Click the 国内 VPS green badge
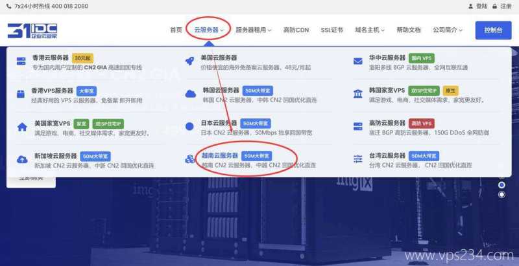Screen dimensions: 519x266 [x=422, y=58]
